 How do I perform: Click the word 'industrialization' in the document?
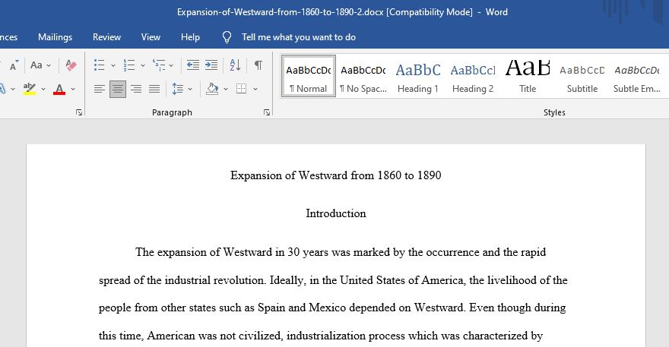click(x=325, y=336)
